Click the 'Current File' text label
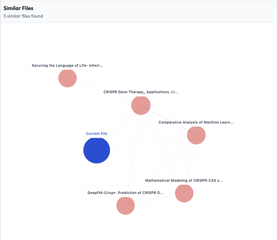277x240 pixels. tap(97, 134)
